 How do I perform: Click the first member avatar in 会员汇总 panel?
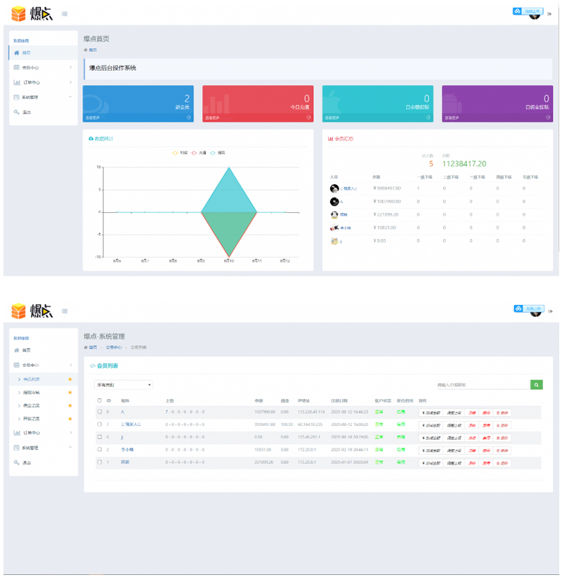coord(334,188)
